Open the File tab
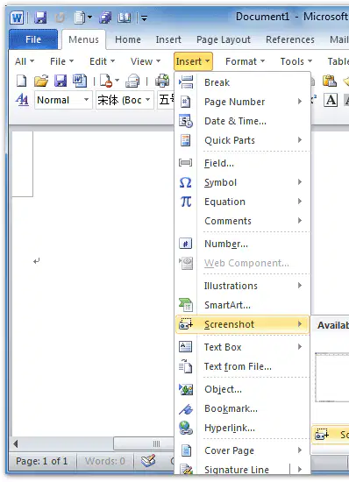349x482 pixels. 33,39
